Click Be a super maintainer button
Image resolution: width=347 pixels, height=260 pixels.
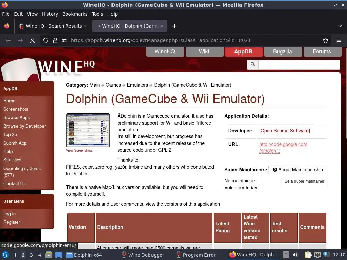click(304, 181)
